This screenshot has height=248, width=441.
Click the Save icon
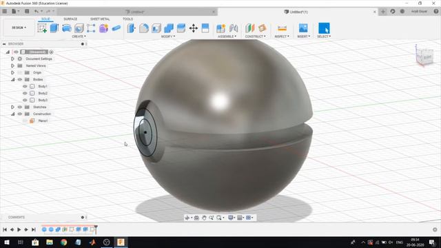point(27,12)
